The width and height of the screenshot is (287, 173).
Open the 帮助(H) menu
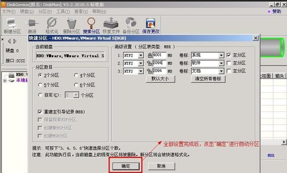coord(99,12)
